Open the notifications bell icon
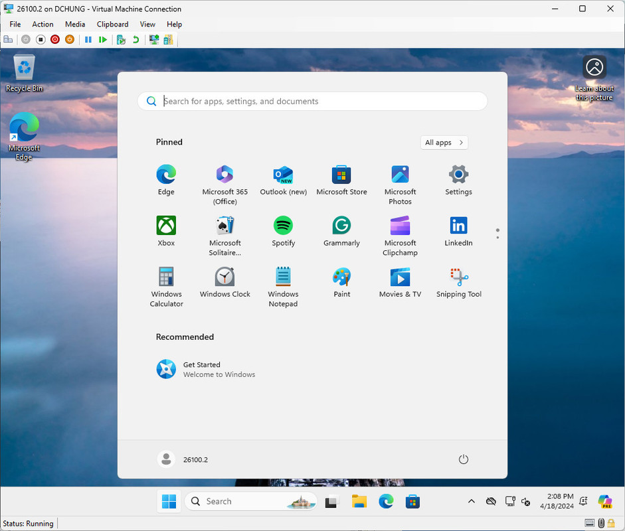The width and height of the screenshot is (625, 531). click(x=583, y=500)
